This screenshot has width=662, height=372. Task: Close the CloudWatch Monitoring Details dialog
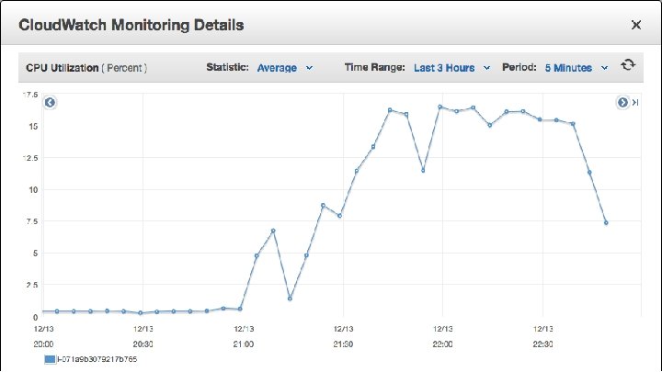(636, 25)
